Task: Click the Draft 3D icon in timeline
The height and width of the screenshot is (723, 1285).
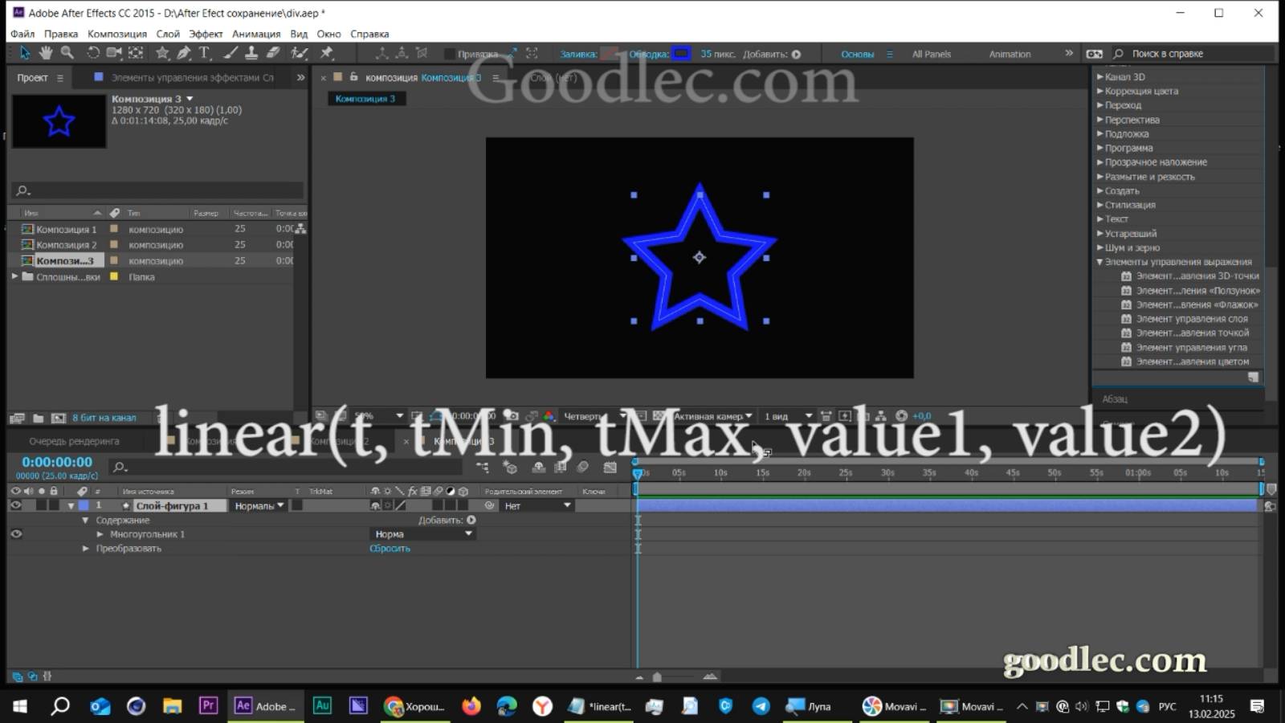Action: pos(509,467)
